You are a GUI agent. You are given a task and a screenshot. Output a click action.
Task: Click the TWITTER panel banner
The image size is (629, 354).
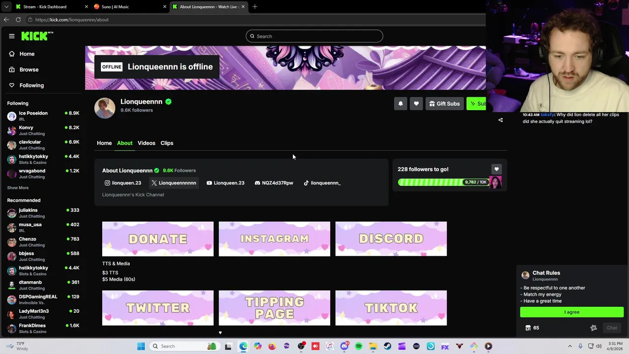158,308
